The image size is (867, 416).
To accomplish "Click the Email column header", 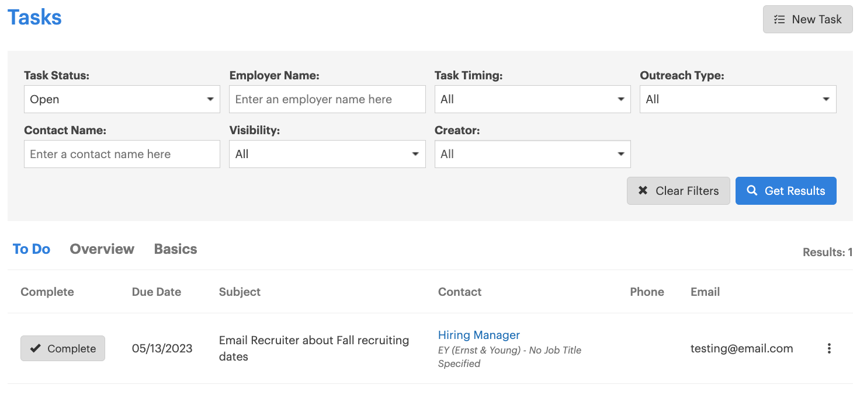I will 705,292.
